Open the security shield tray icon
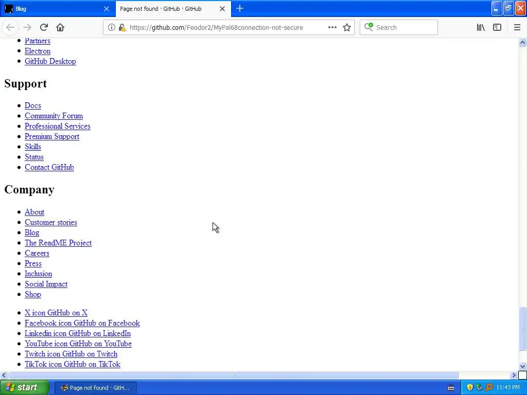 [x=470, y=387]
